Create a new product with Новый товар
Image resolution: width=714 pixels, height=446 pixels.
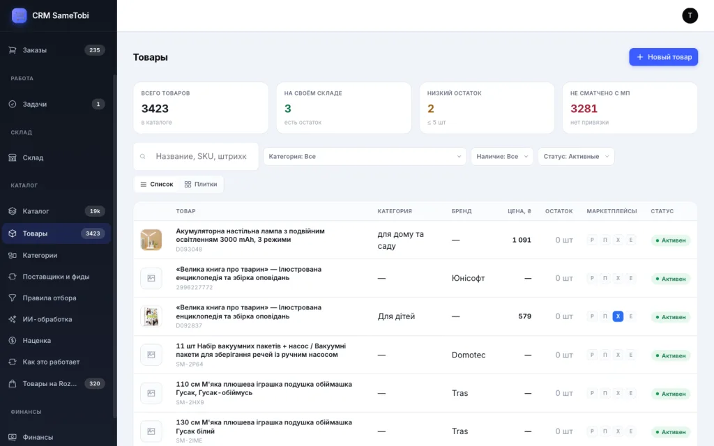[664, 57]
